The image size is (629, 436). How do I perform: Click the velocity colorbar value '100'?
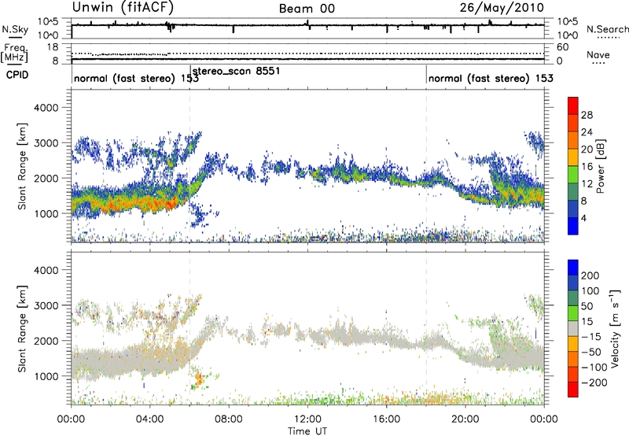pos(590,290)
